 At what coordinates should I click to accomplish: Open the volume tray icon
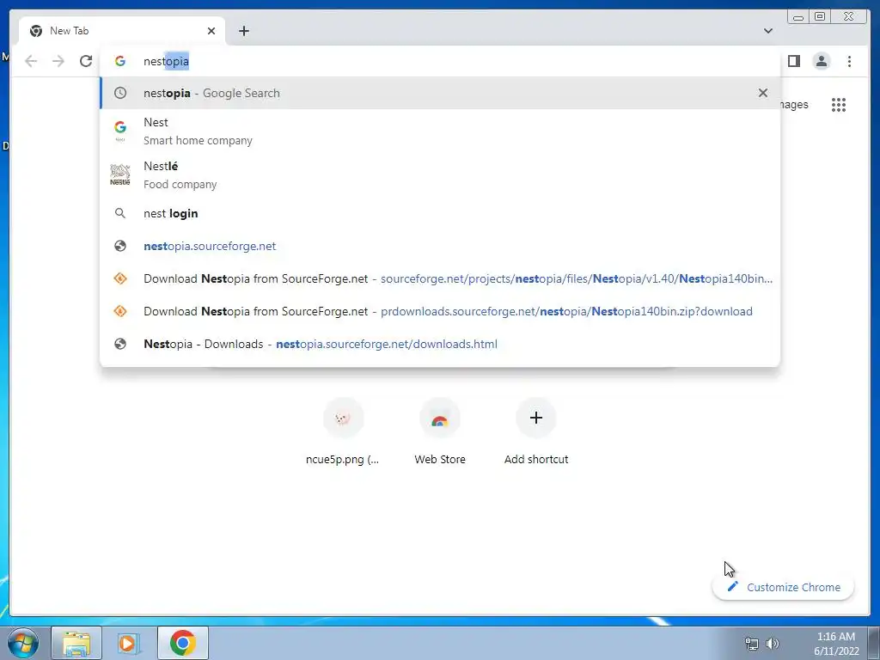click(x=773, y=644)
